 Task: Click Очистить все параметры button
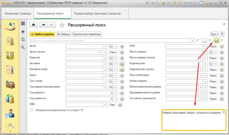point(87,34)
